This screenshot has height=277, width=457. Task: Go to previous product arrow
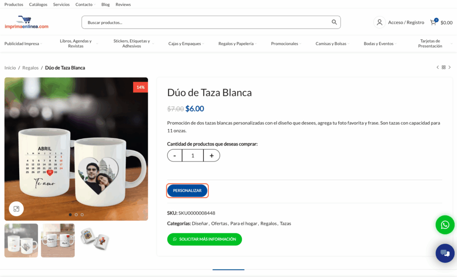[x=438, y=67]
